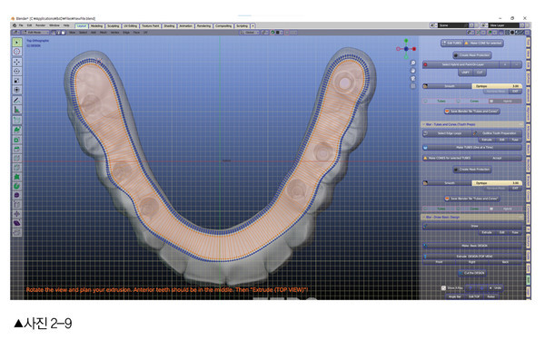Viewport: 545px width, 340px height.
Task: Click the Cut the DESIGN button
Action: pyautogui.click(x=472, y=273)
